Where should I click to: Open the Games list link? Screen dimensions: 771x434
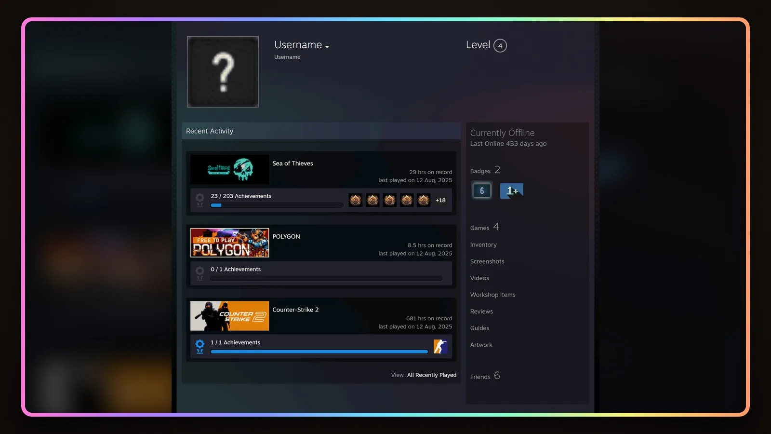pos(484,227)
